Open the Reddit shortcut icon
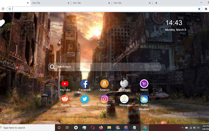The height and width of the screenshot is (131, 209). pyautogui.click(x=65, y=99)
